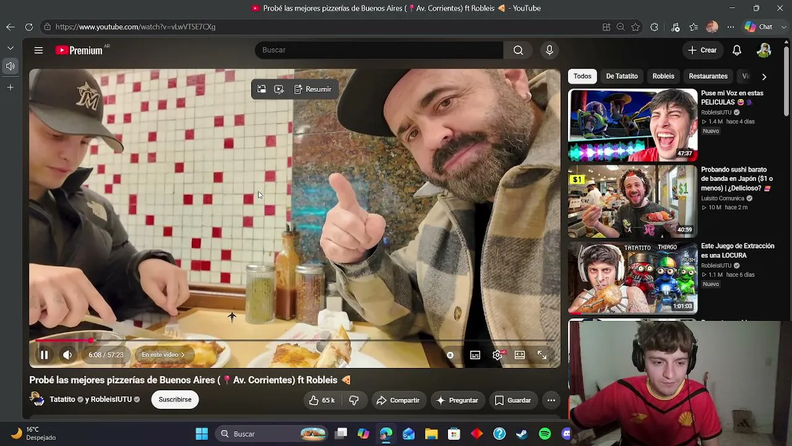Open 'Puse mi Voz en estas PELICULAS' thumbnail
The width and height of the screenshot is (792, 446).
pos(633,125)
